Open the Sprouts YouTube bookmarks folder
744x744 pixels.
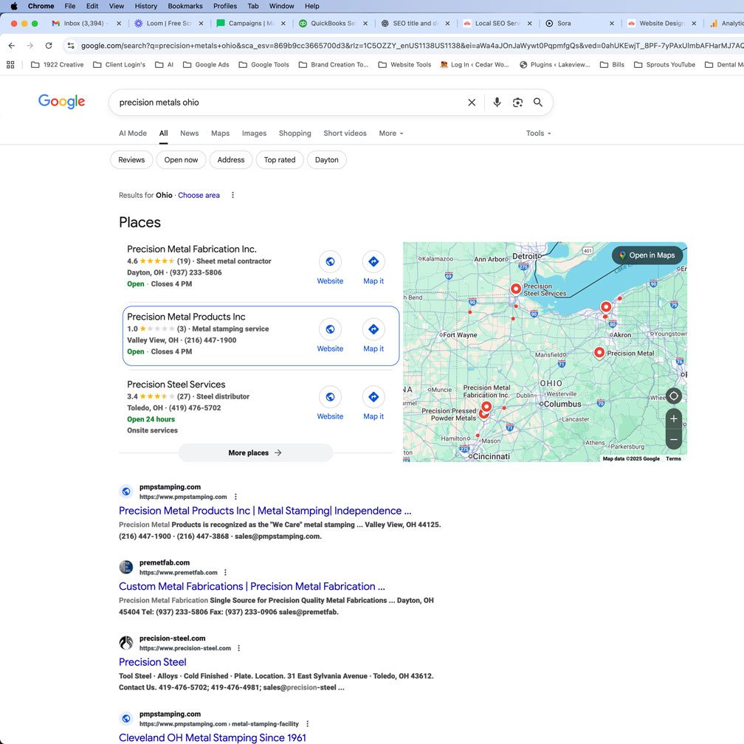pos(664,64)
